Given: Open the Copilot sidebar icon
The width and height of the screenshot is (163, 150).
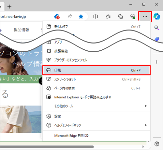Looking at the screenshot, I should point(157,17).
